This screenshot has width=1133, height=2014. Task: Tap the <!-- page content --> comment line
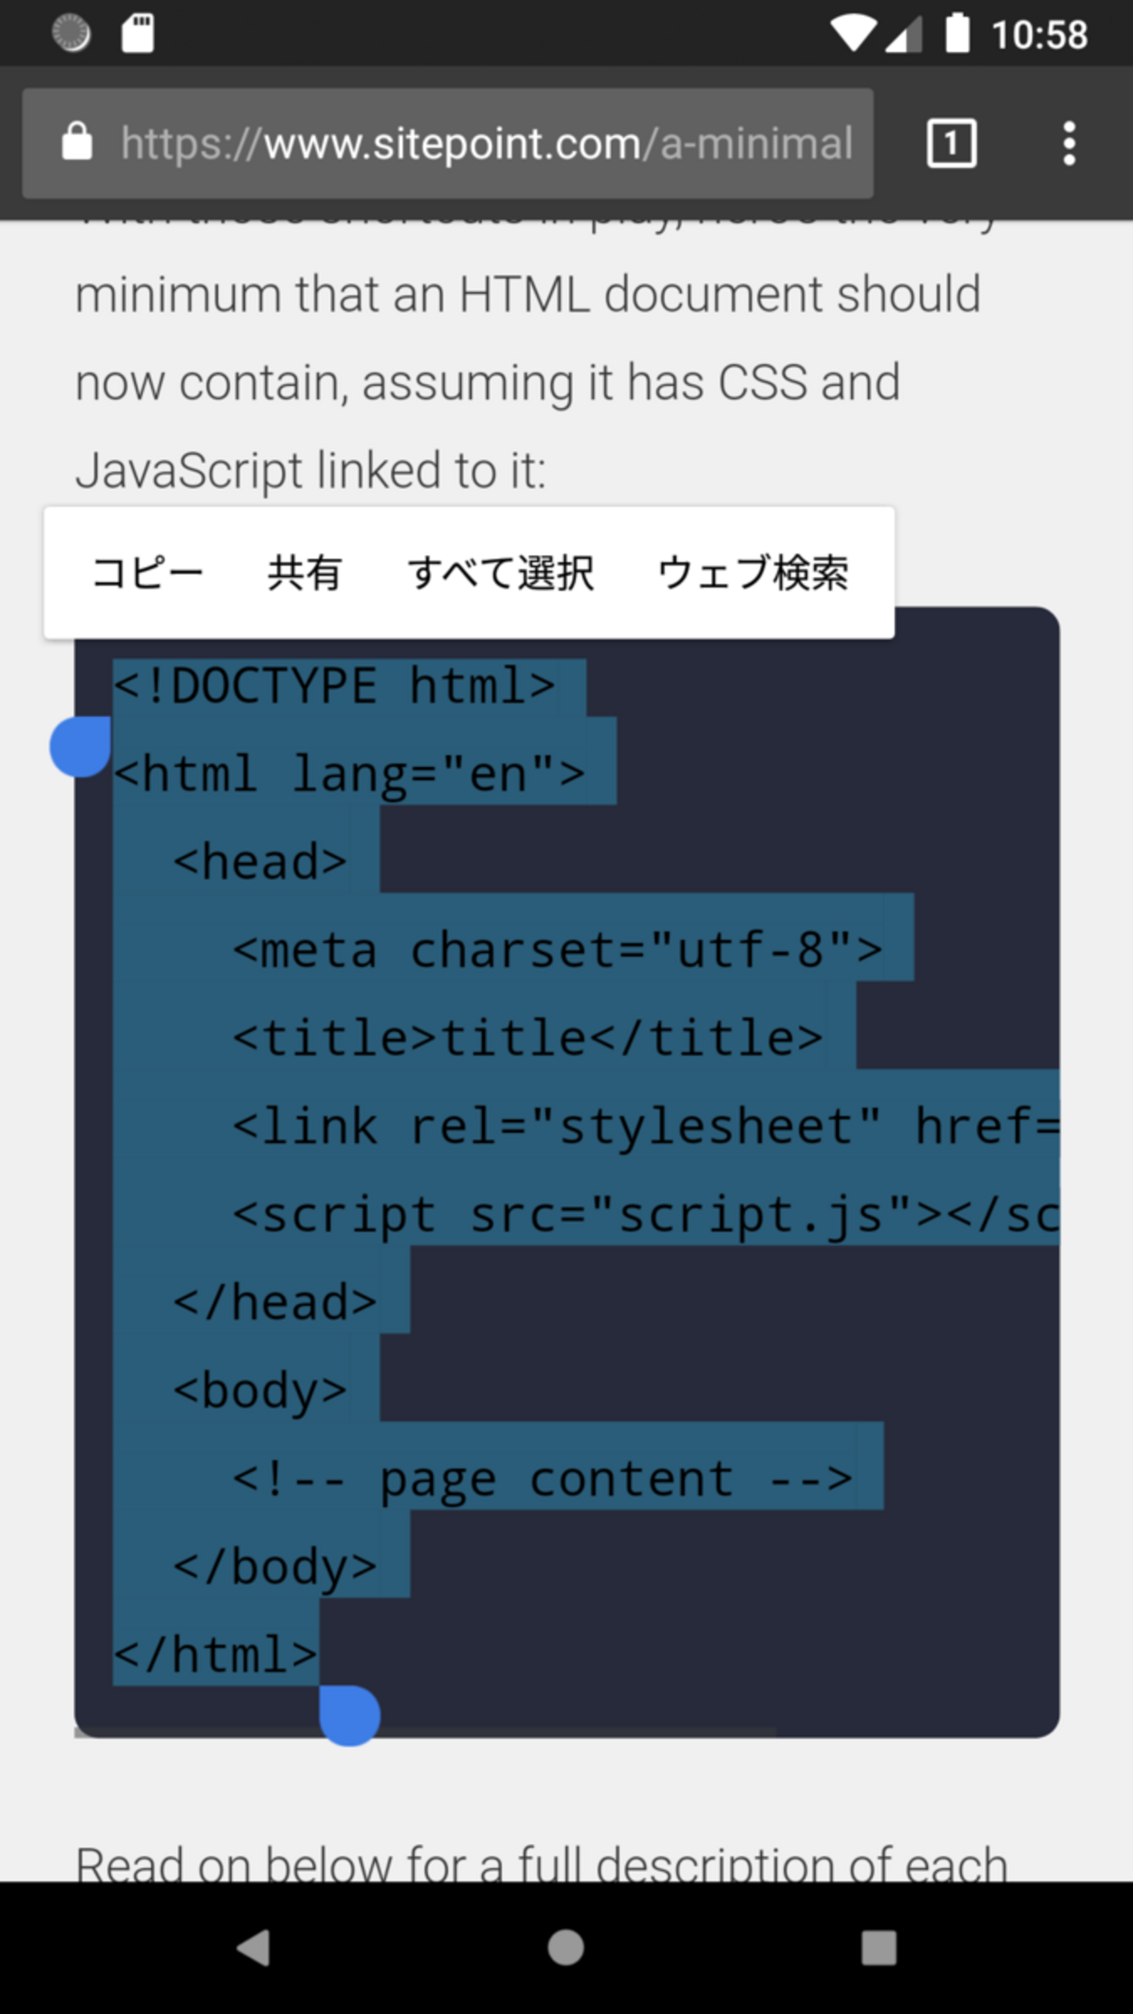tap(543, 1479)
